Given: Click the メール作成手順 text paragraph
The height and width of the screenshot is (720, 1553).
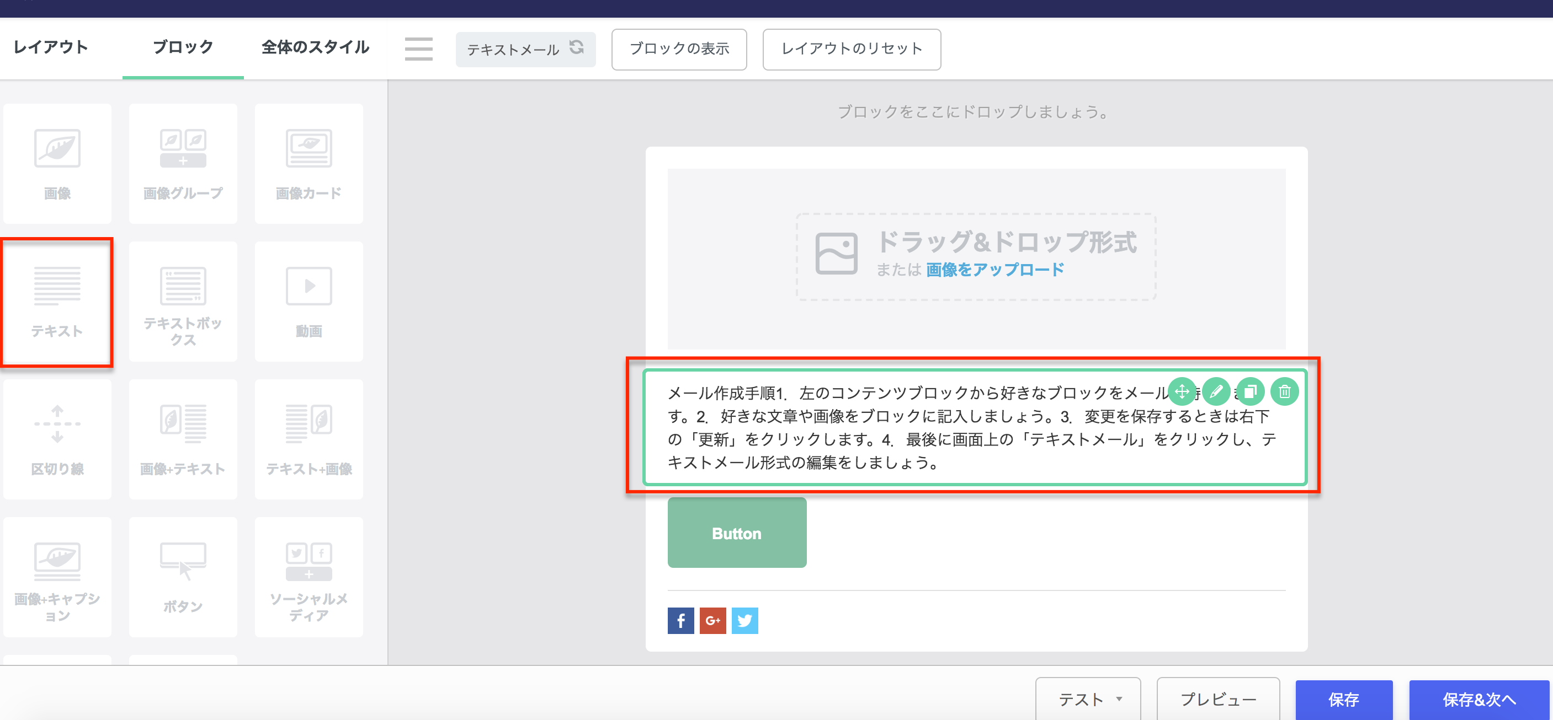Looking at the screenshot, I should click(x=972, y=428).
